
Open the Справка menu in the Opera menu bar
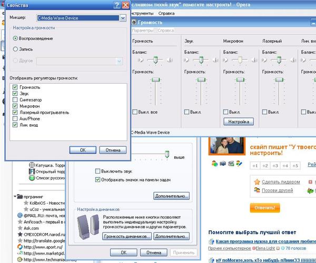click(x=166, y=13)
